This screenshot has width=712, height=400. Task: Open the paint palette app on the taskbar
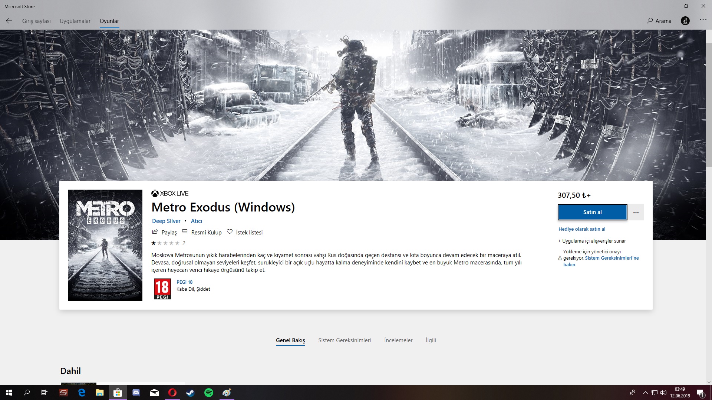pos(227,393)
